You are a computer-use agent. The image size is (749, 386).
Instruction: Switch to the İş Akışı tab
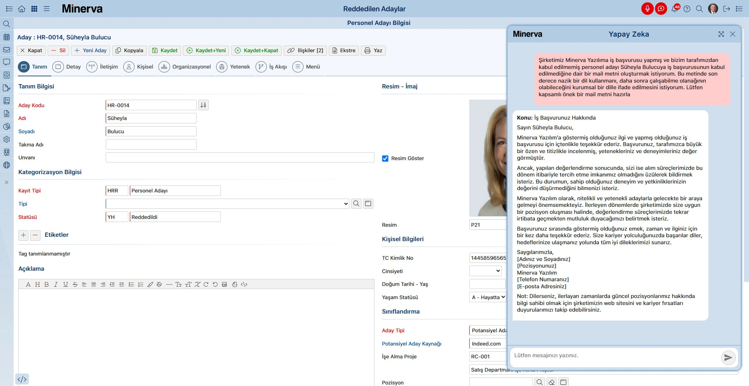coord(272,67)
